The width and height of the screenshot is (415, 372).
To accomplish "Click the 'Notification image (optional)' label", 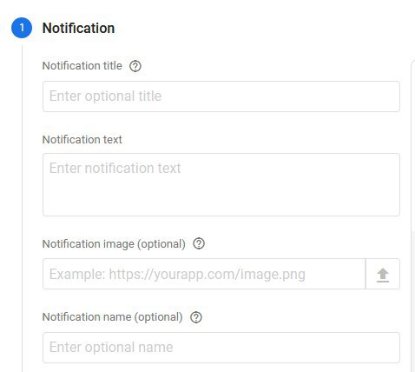I will click(114, 244).
